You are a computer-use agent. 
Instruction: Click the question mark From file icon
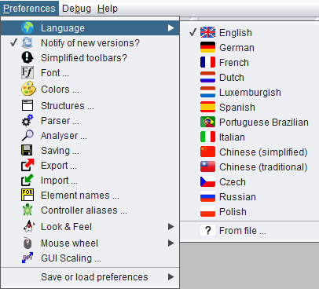click(207, 230)
